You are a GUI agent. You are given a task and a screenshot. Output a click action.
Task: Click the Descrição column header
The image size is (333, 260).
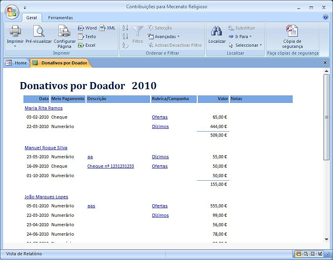point(118,99)
